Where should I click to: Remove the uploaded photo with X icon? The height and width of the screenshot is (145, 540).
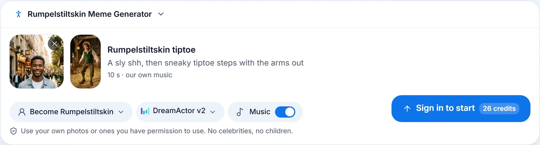[54, 43]
